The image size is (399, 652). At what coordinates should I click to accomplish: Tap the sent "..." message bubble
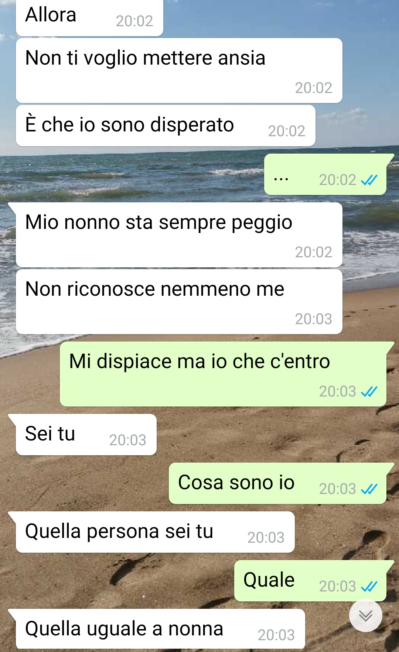click(x=325, y=174)
